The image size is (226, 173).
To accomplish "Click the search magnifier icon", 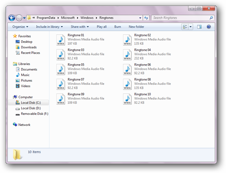I will click(x=211, y=18).
